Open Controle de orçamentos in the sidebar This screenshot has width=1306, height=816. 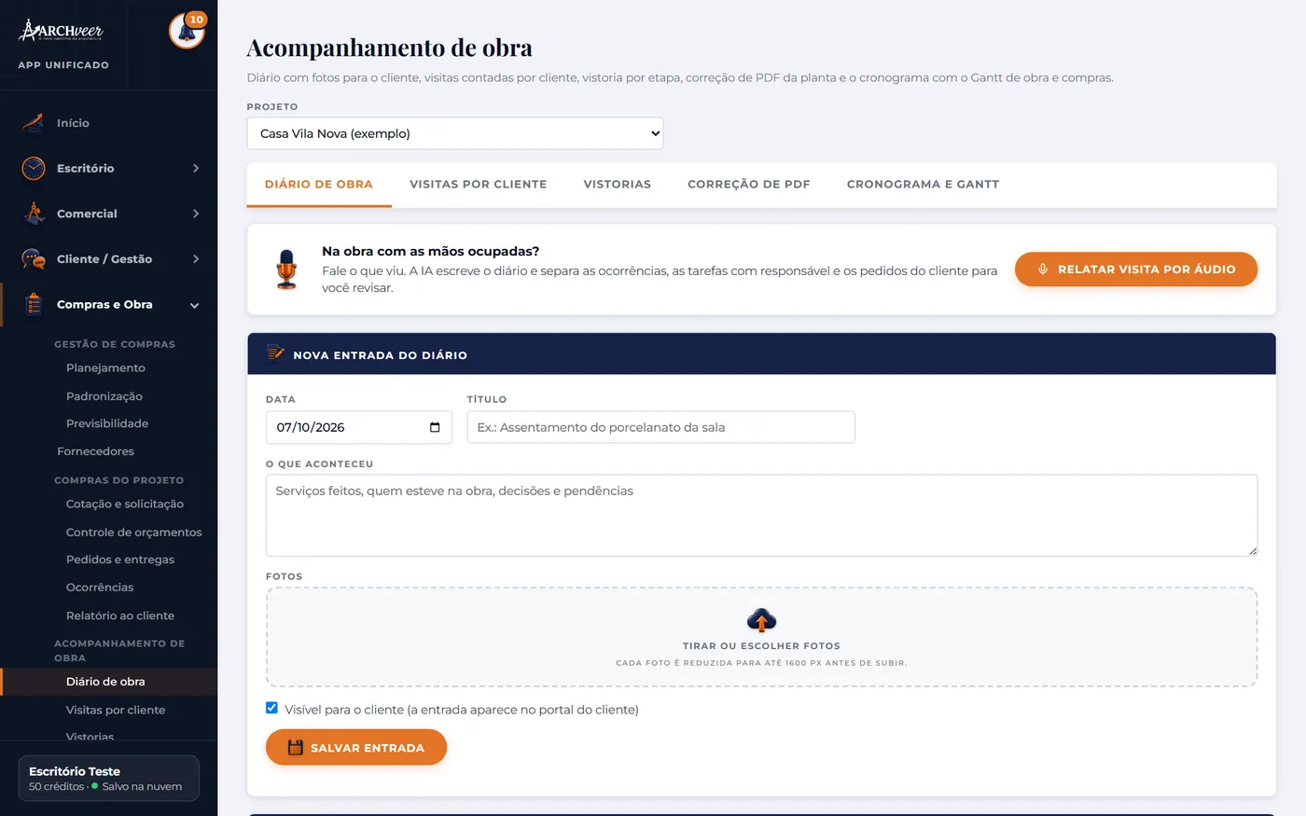click(x=133, y=532)
